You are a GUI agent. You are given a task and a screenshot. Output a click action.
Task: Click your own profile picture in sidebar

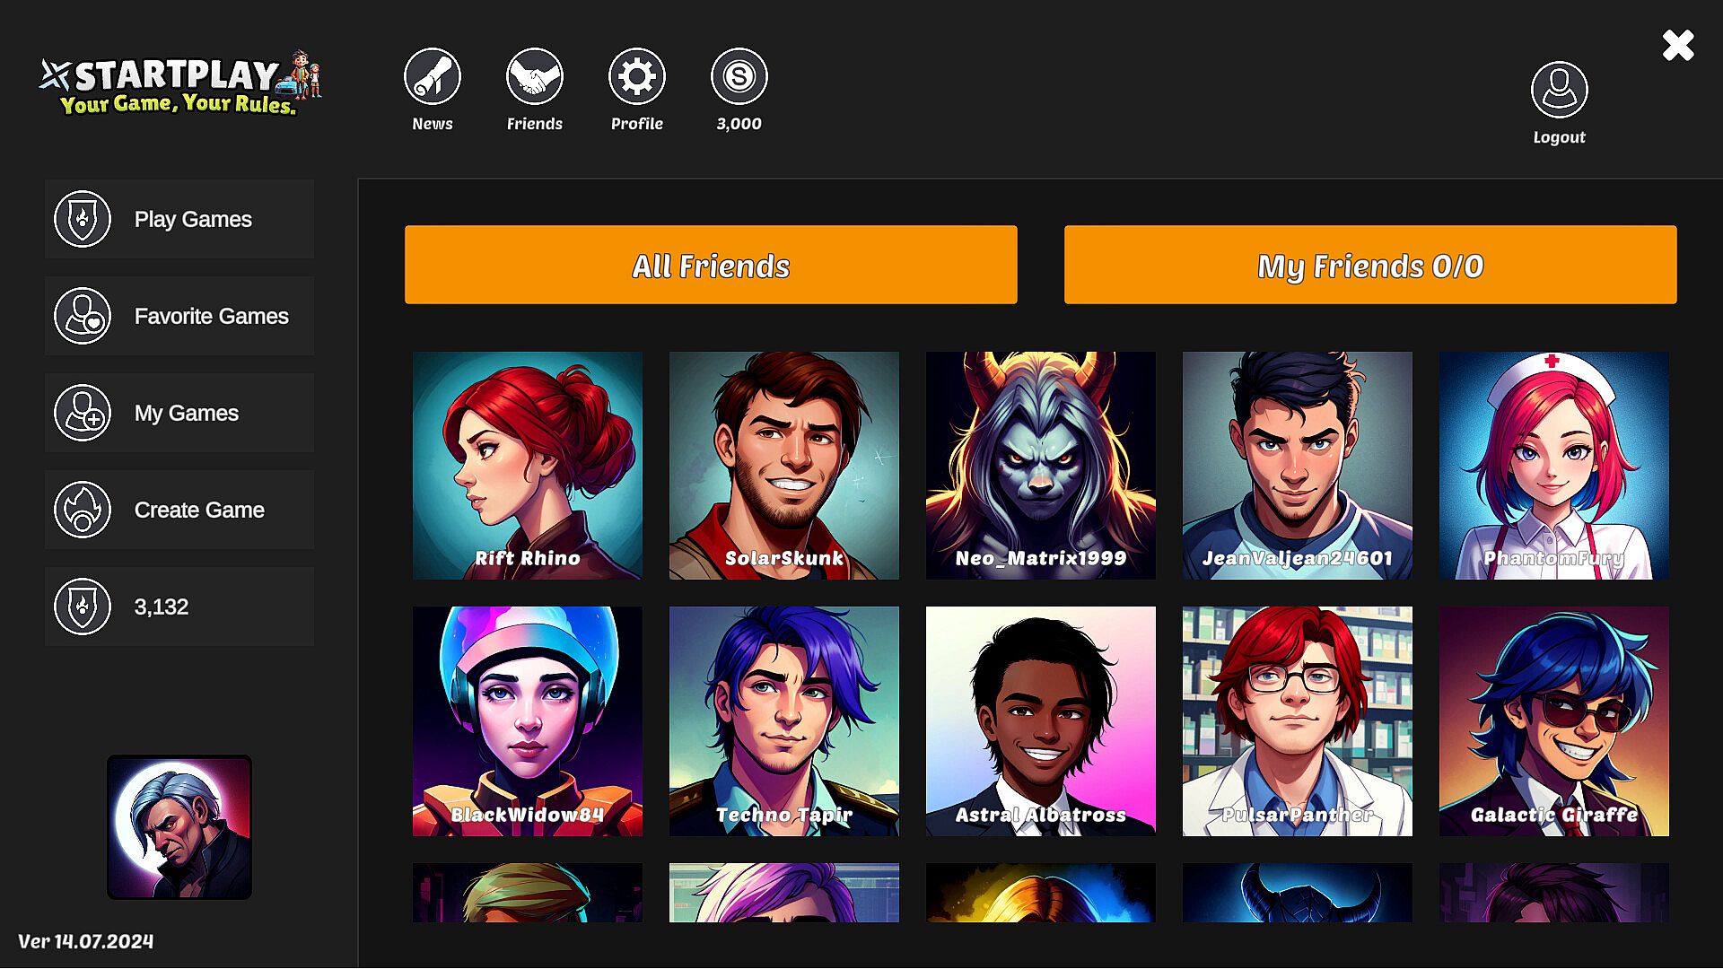tap(179, 827)
